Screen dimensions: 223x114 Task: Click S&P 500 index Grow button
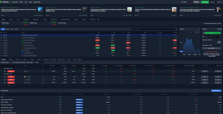coord(26,22)
